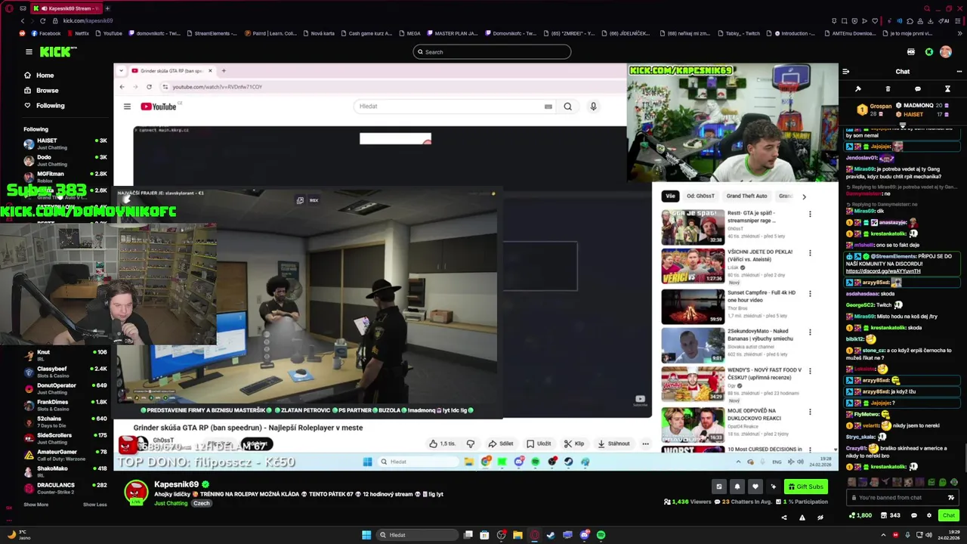Screen dimensions: 967x544
Task: Open user profile avatar in Kick header
Action: (946, 52)
